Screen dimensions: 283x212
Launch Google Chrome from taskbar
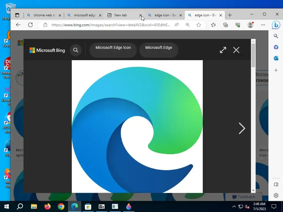pyautogui.click(x=61, y=206)
